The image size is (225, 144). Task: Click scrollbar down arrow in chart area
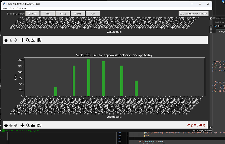[211, 127]
